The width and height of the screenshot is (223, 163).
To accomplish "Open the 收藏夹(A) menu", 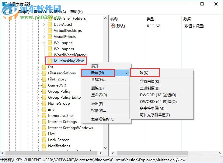I will click(x=58, y=12).
